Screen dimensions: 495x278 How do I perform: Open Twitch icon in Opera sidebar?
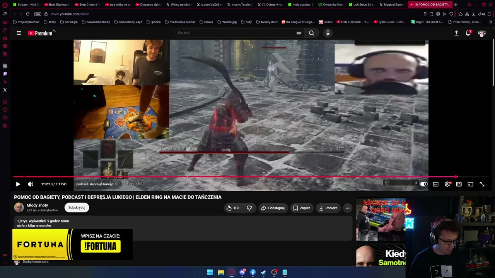point(5,74)
